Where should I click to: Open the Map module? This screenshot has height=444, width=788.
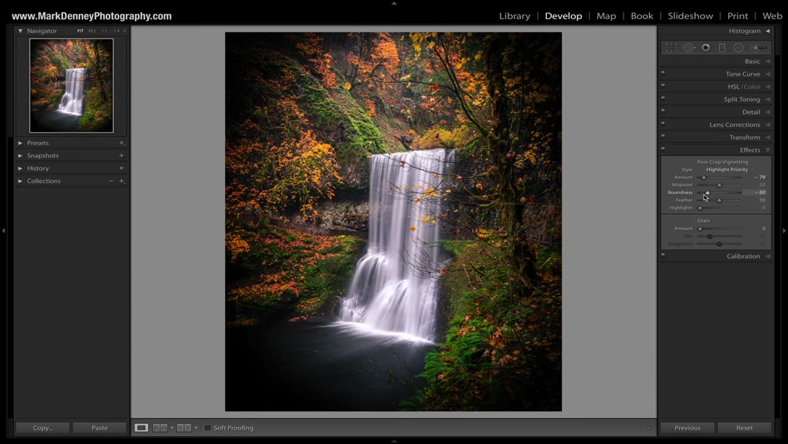tap(606, 16)
